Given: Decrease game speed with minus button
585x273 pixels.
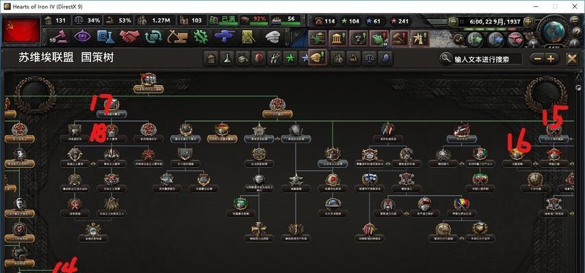Looking at the screenshot, I should click(454, 21).
